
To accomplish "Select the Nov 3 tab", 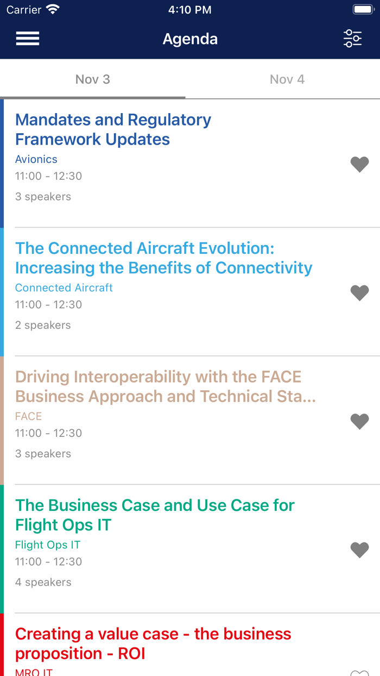I will click(93, 79).
